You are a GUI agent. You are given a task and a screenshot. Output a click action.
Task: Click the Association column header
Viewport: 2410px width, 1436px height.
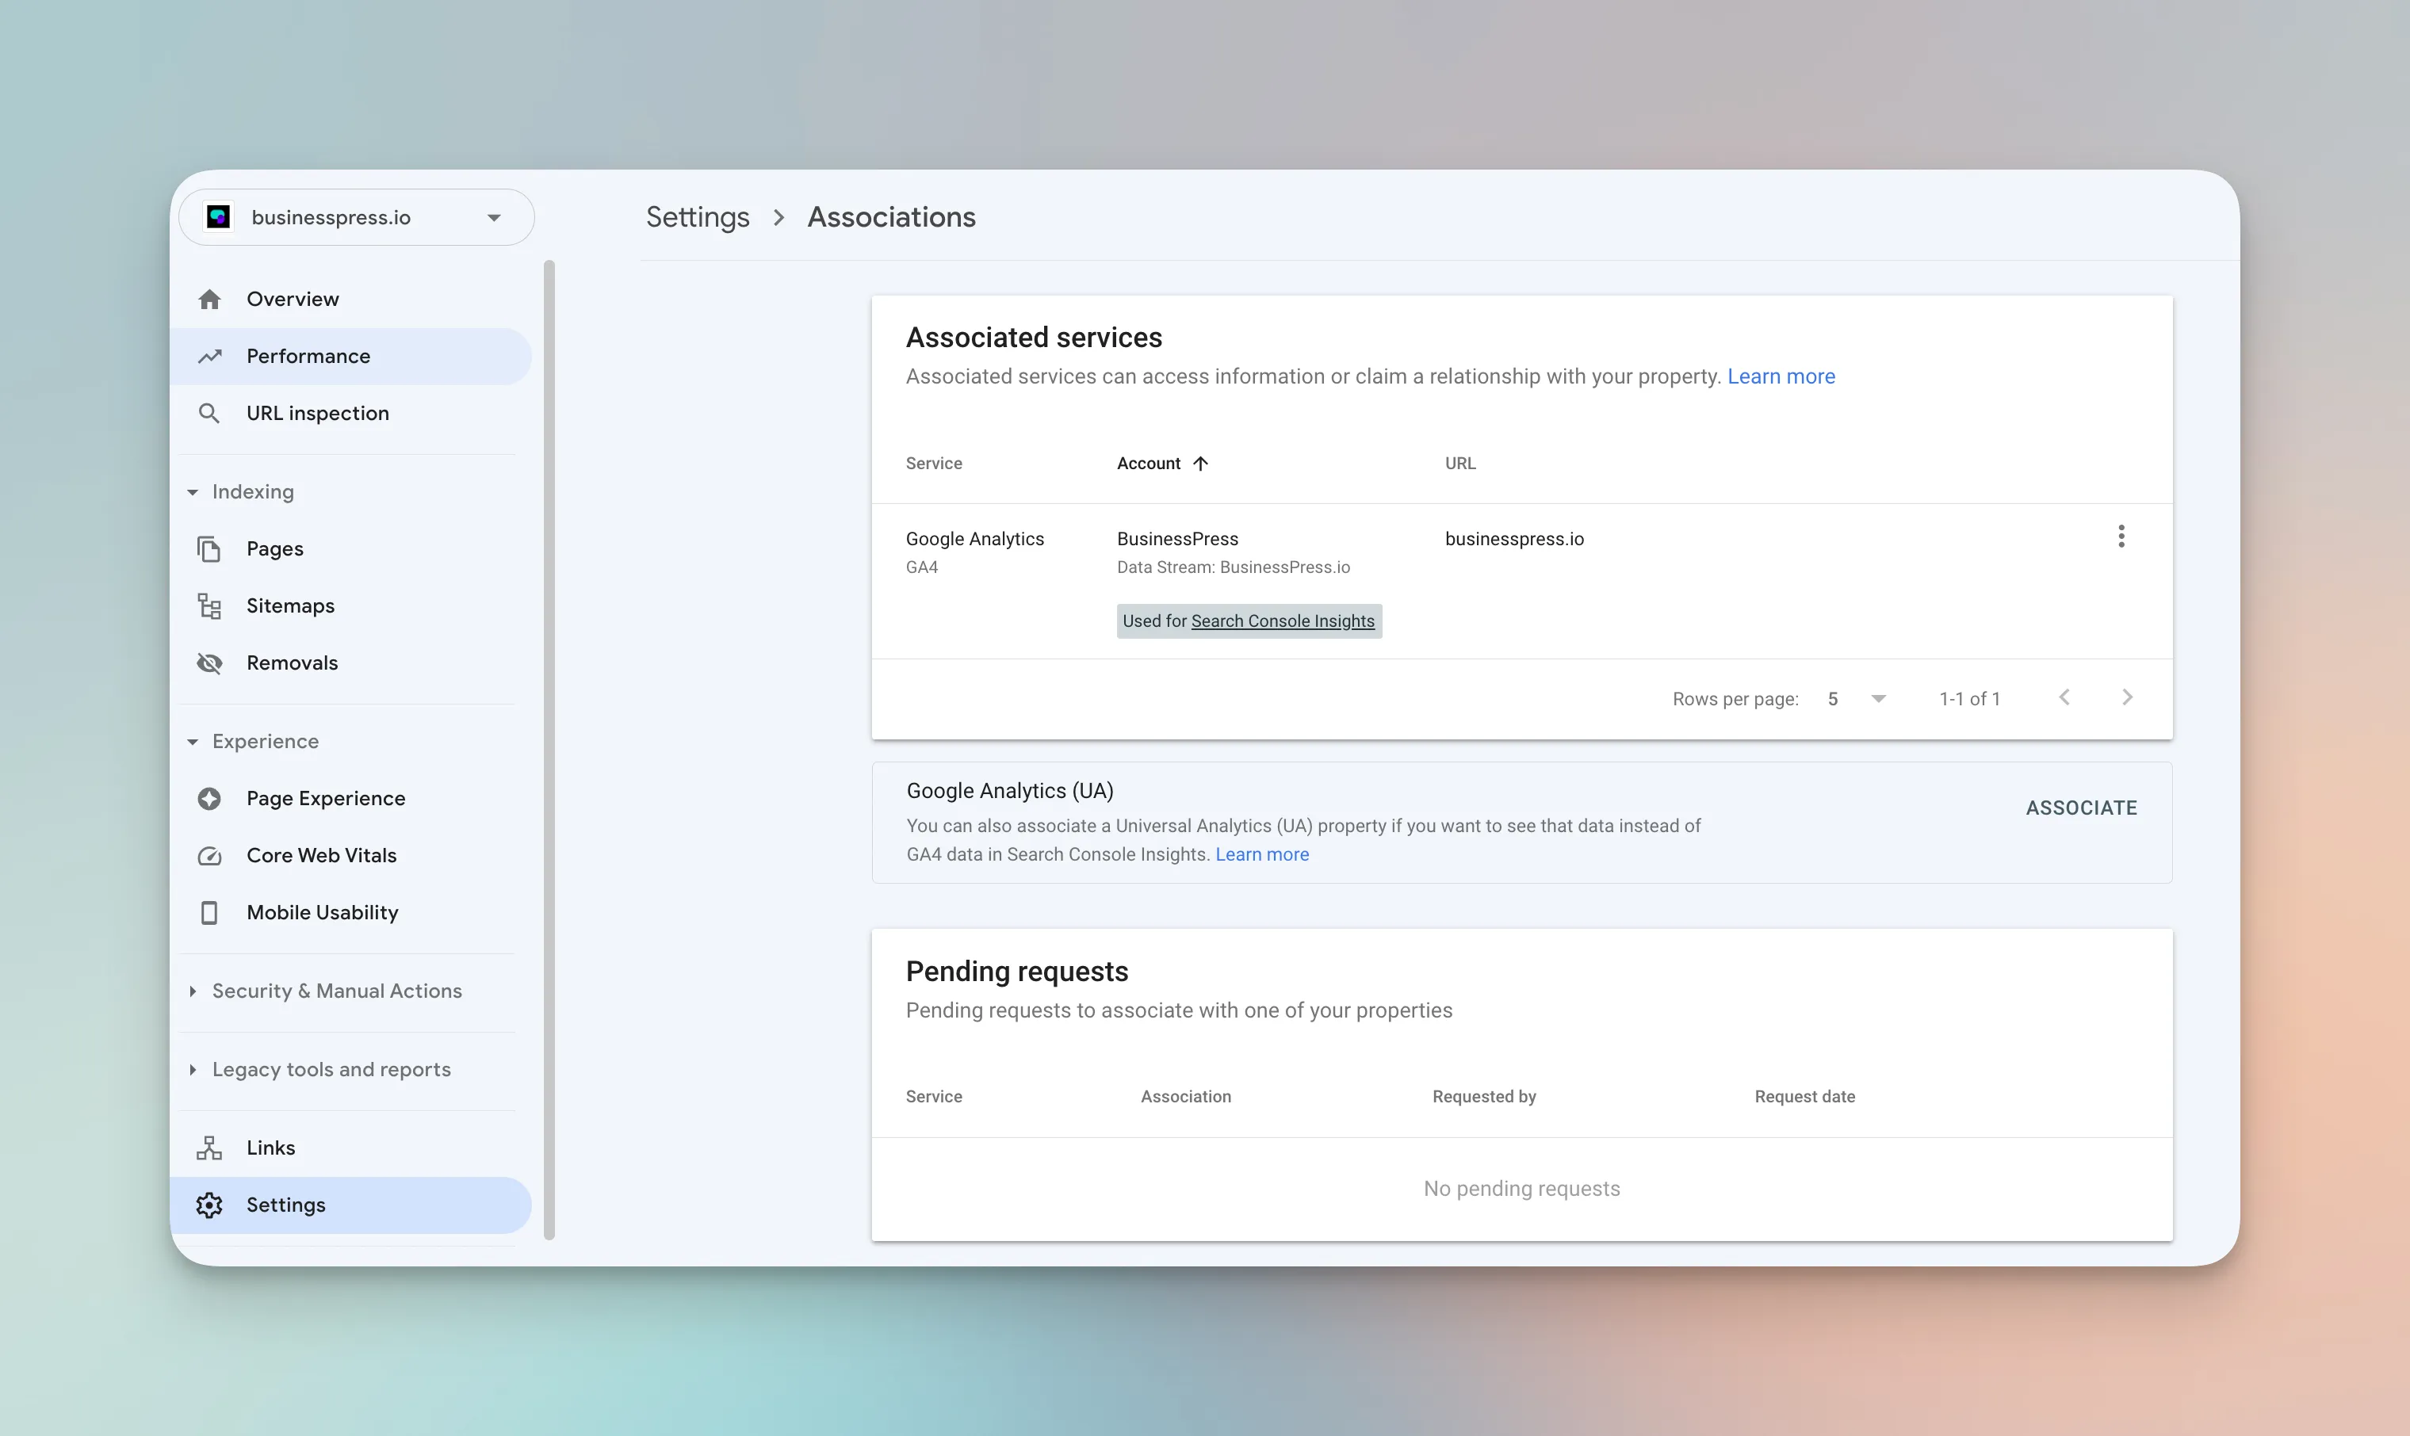1186,1096
